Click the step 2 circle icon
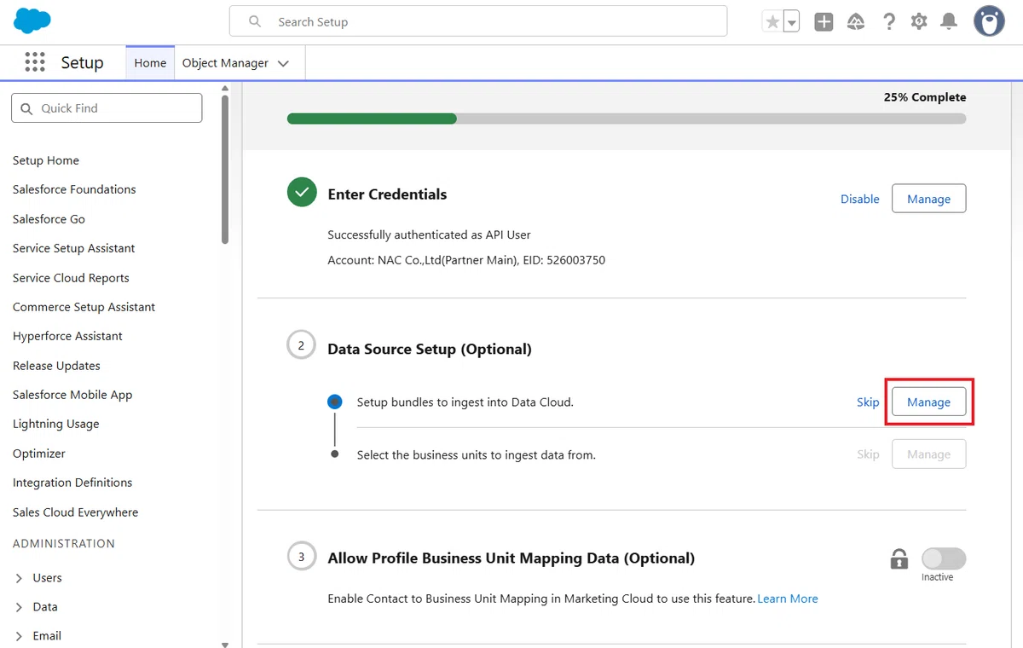The image size is (1023, 648). (x=301, y=345)
